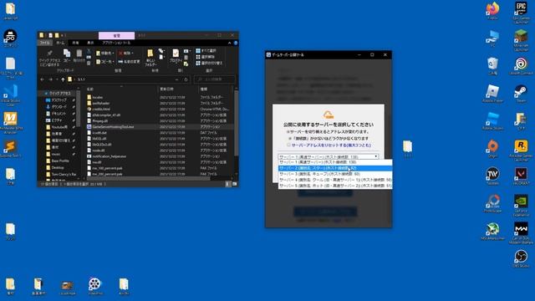Choose the Server 3 option in list

pyautogui.click(x=335, y=174)
